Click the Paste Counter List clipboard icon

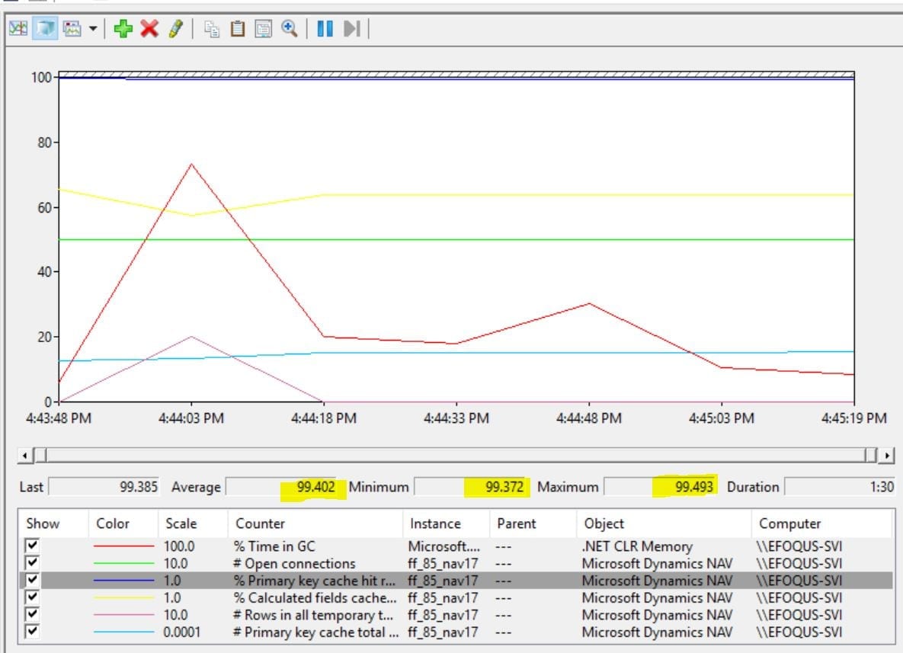(237, 28)
